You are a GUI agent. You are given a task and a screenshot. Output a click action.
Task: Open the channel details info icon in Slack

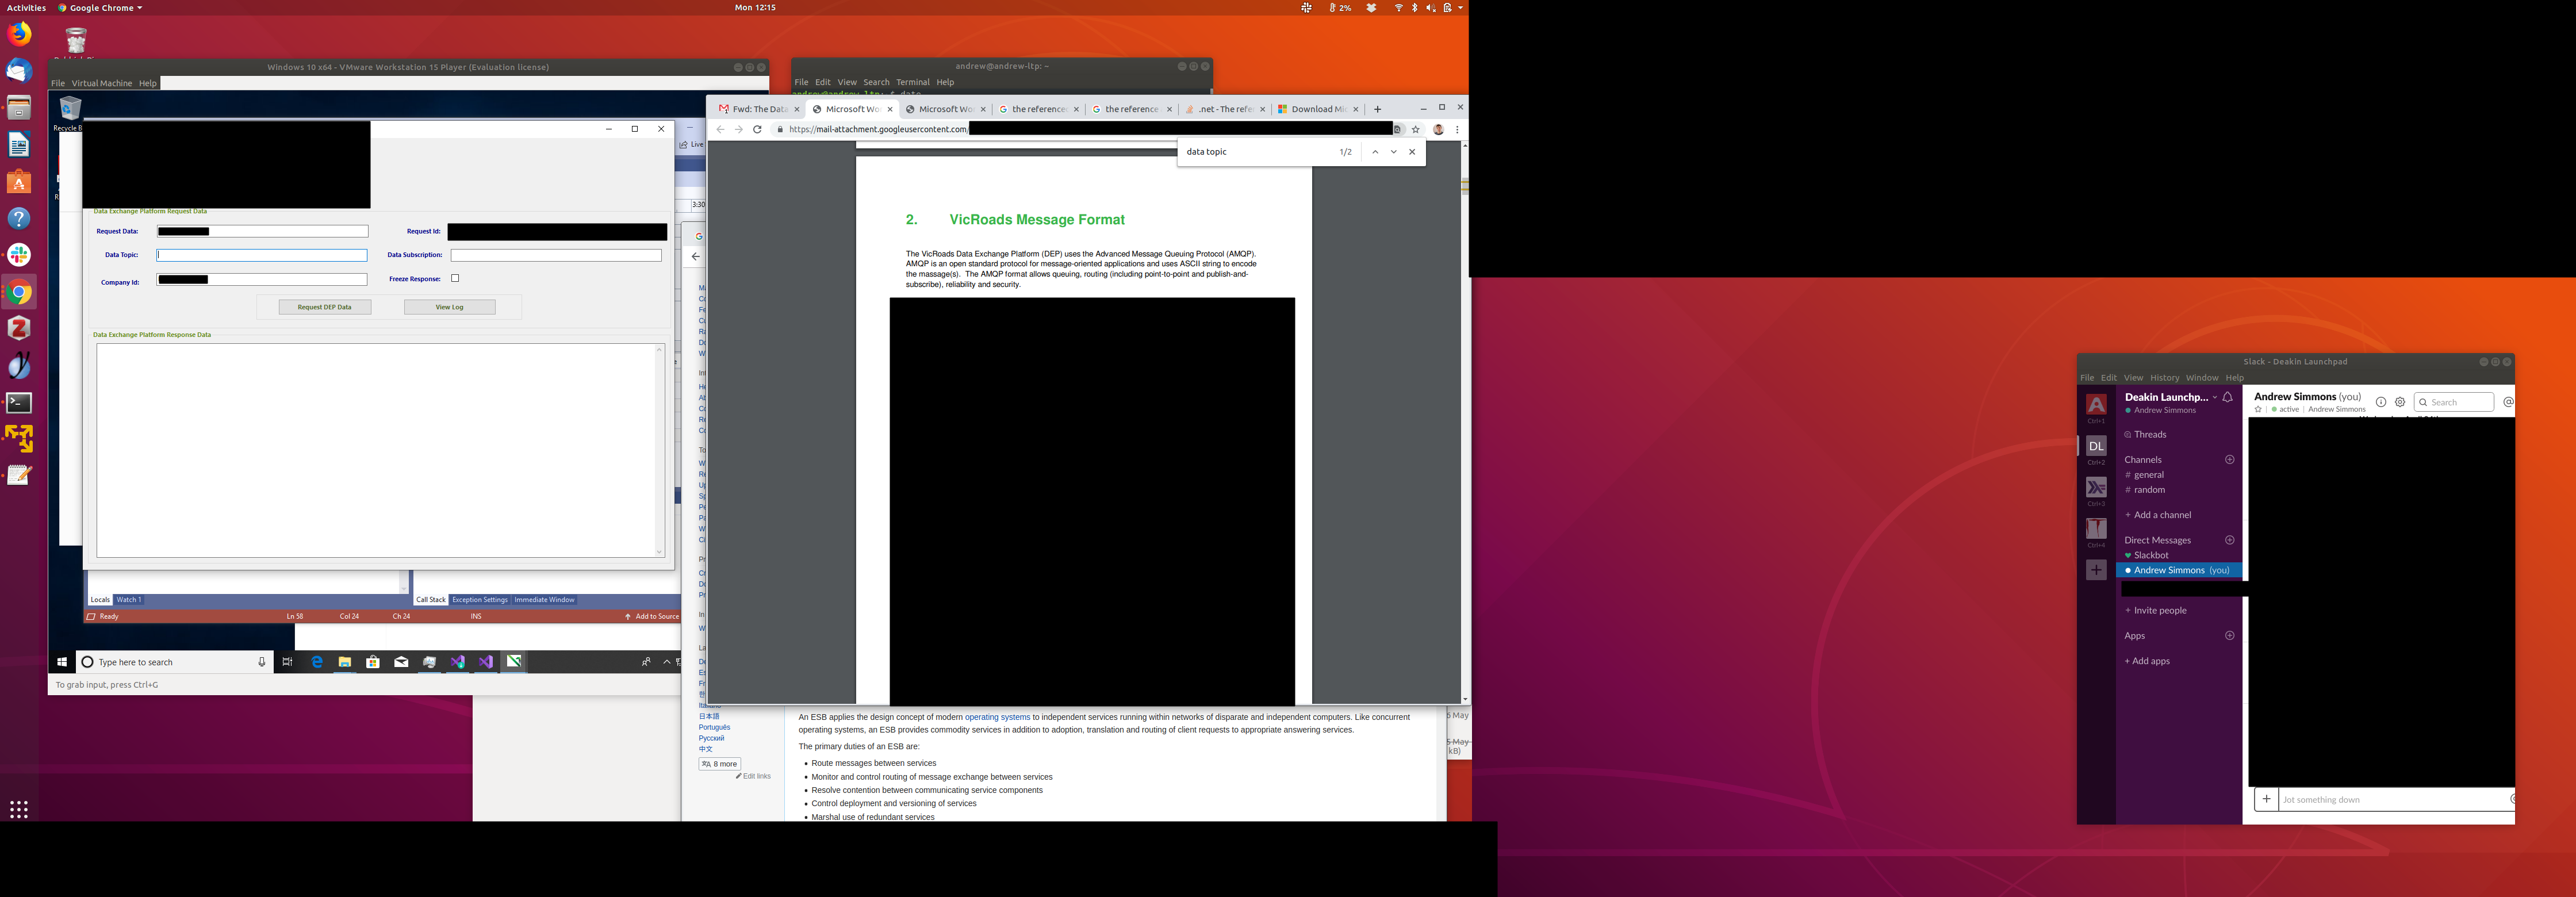(2381, 402)
